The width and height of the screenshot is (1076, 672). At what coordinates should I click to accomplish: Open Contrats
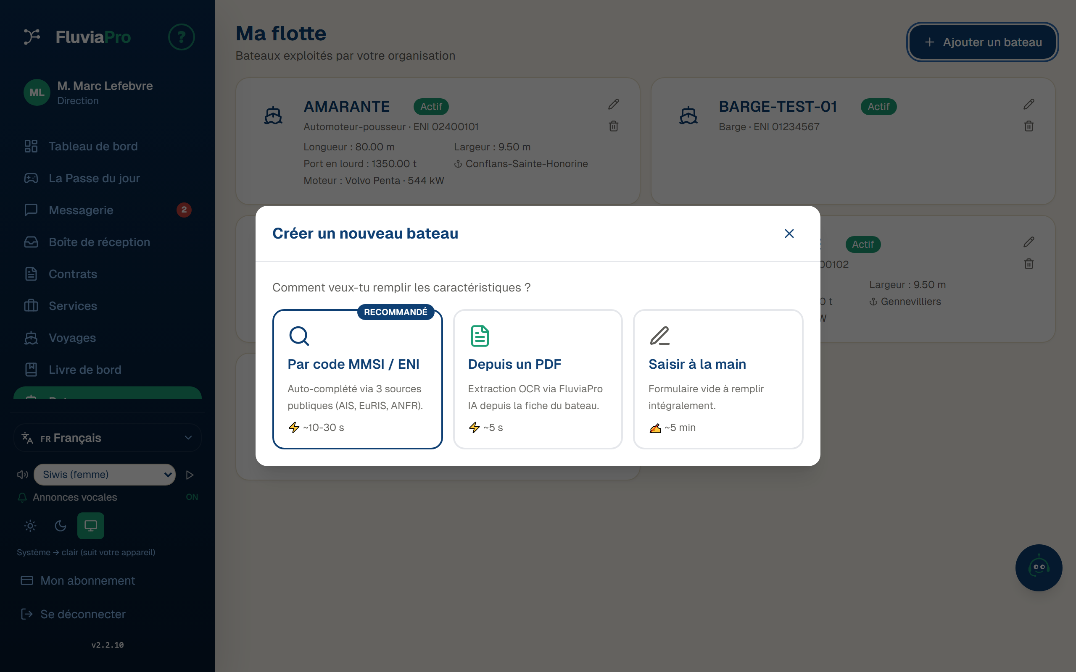pos(107,274)
